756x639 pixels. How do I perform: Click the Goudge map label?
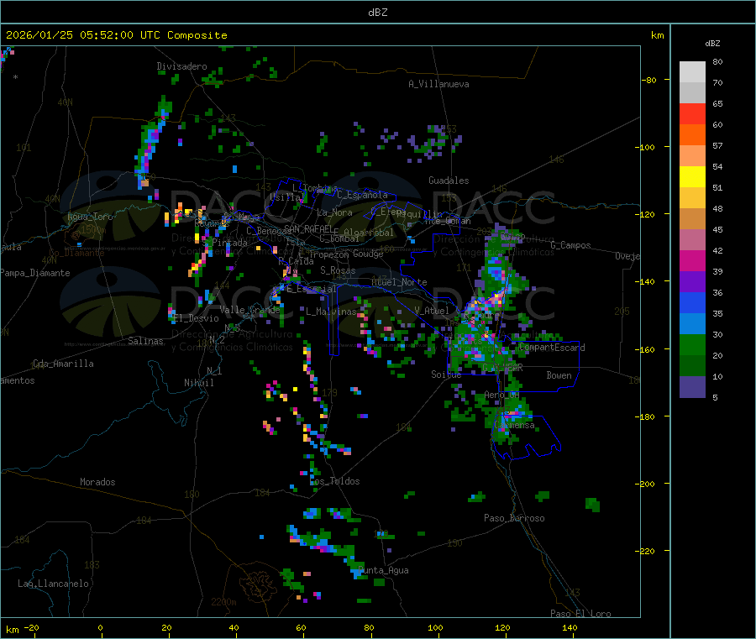pos(368,254)
